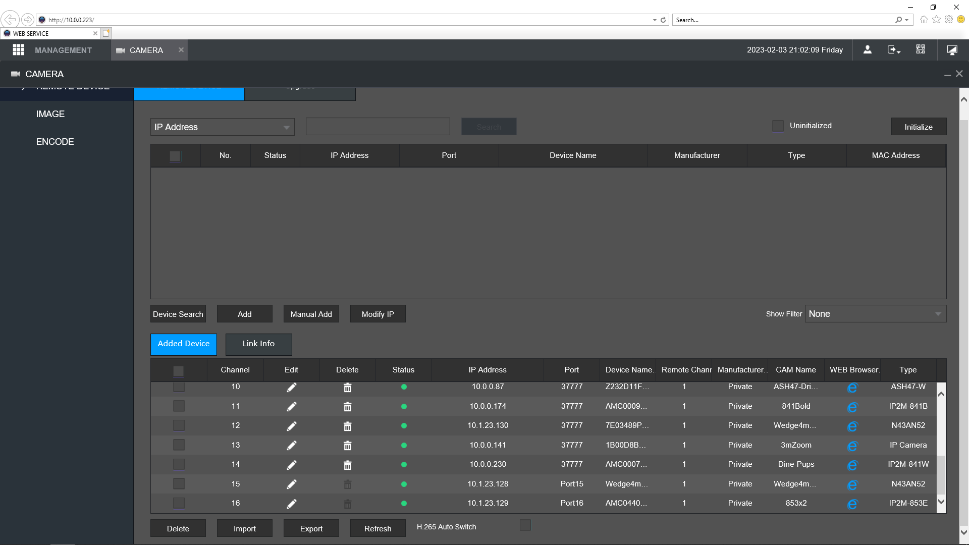
Task: Select the CAMERA tab
Action: [x=146, y=50]
